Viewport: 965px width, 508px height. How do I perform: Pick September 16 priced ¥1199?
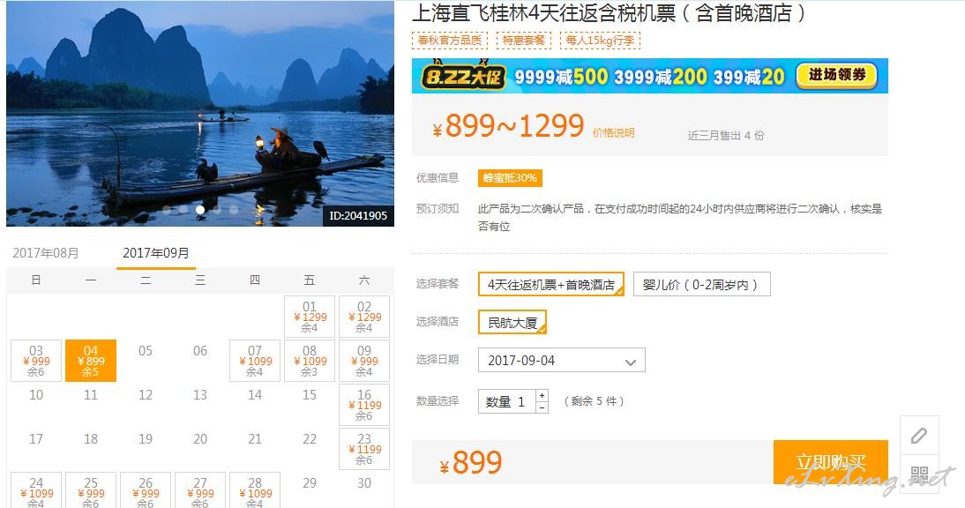(364, 405)
